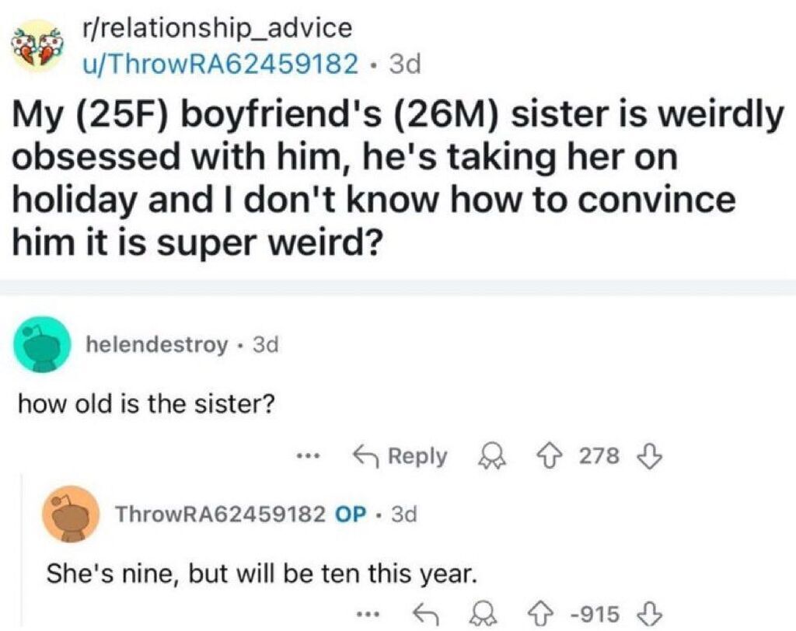Open more options on helendestroy's comment

(309, 455)
